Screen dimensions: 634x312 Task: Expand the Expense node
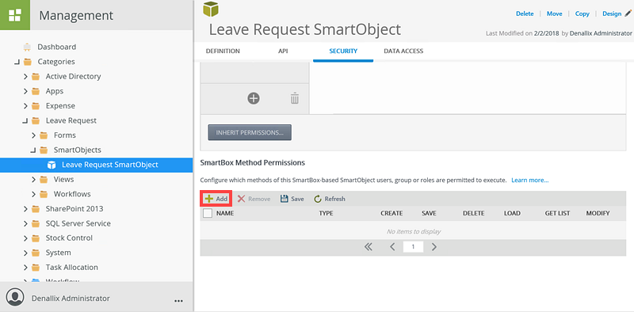pyautogui.click(x=25, y=106)
